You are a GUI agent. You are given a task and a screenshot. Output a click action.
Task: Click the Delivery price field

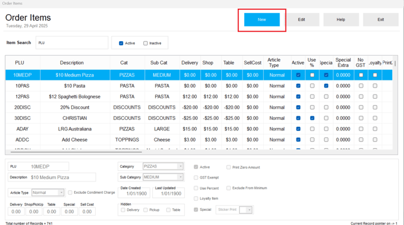coord(16,211)
